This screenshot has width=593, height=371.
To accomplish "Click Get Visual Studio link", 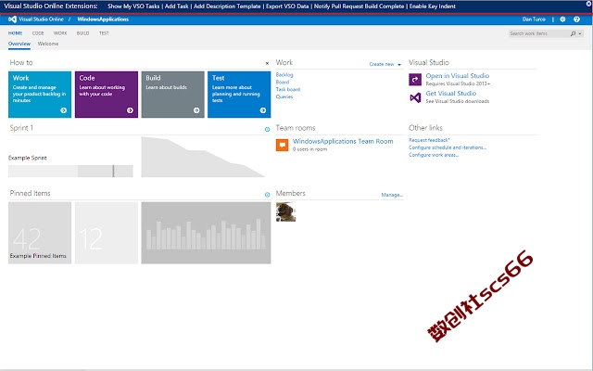I will [451, 93].
